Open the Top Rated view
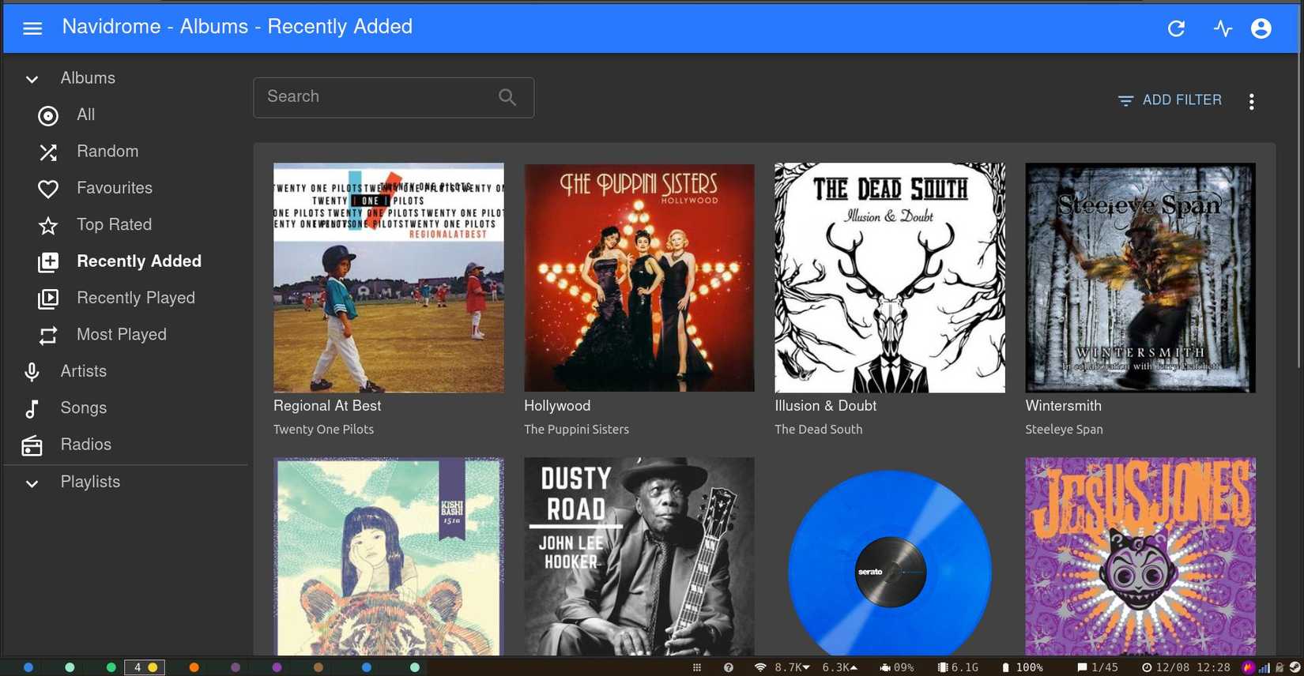 pyautogui.click(x=114, y=224)
